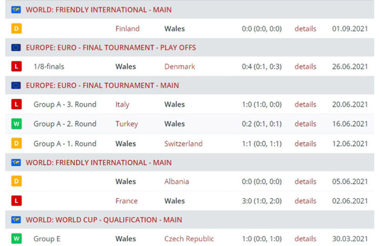Click the draw badge for Wales vs Switzerland

click(x=16, y=144)
